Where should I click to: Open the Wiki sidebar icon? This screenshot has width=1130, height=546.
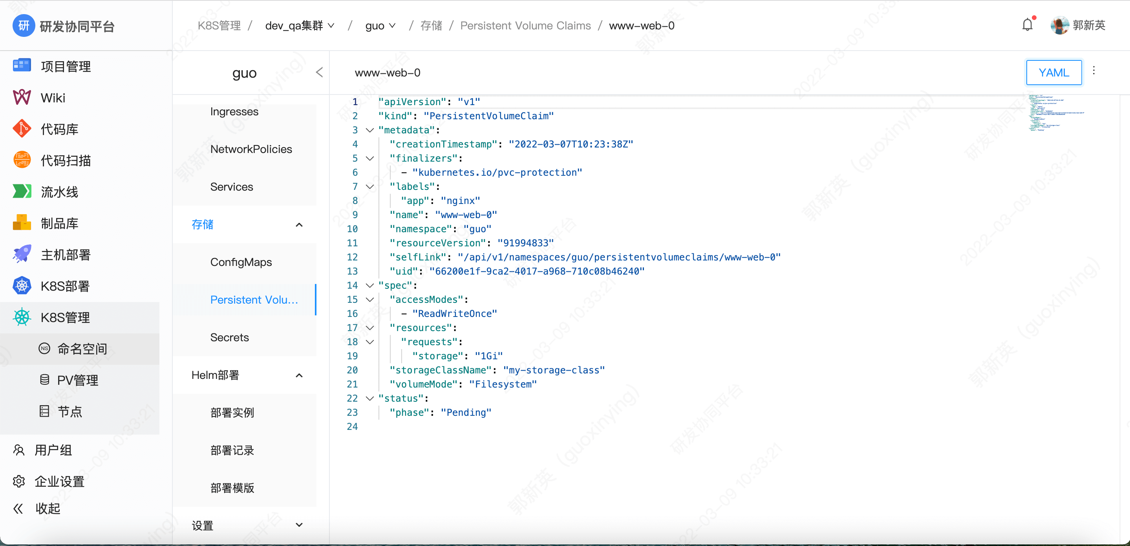pos(22,97)
